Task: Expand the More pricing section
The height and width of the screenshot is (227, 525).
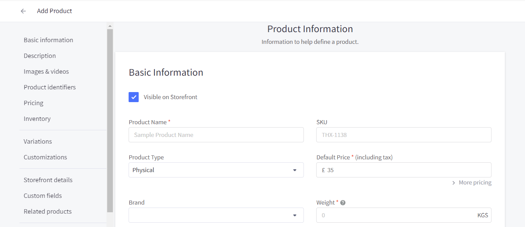Action: pyautogui.click(x=472, y=182)
